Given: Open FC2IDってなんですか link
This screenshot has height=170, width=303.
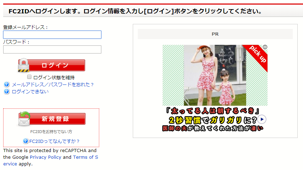Looking at the screenshot, I should pos(54,141).
